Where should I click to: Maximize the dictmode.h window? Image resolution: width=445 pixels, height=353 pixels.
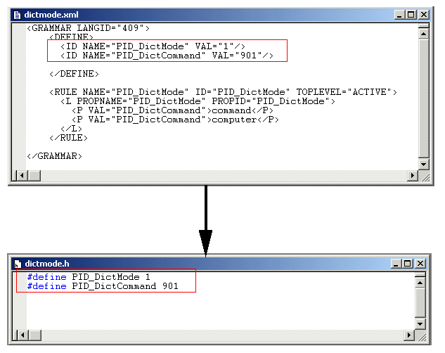(x=407, y=264)
